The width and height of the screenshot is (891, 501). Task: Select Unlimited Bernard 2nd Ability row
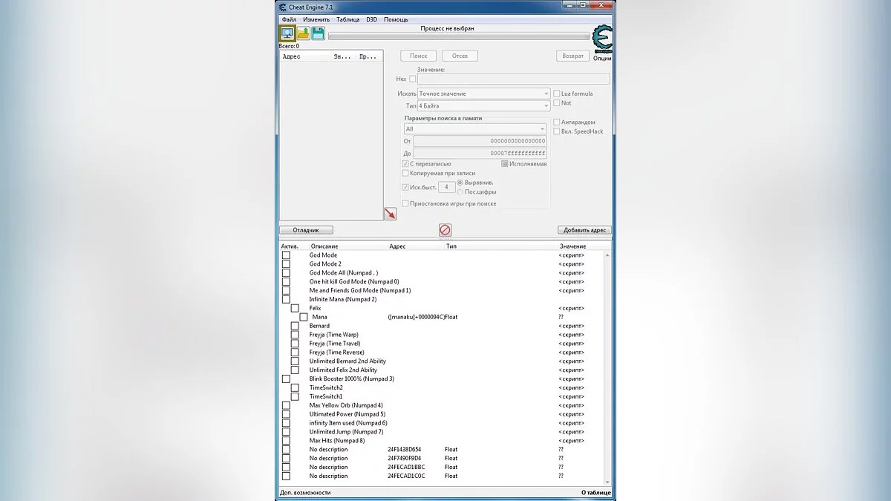[x=443, y=361]
